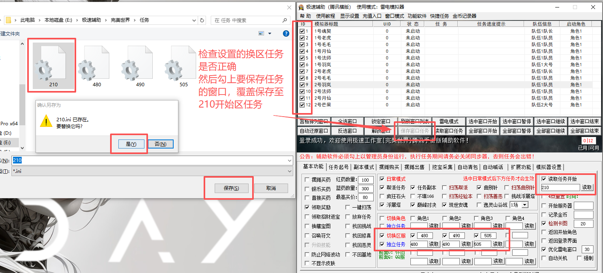Switch to the 挖宝采集 tab

442,167
